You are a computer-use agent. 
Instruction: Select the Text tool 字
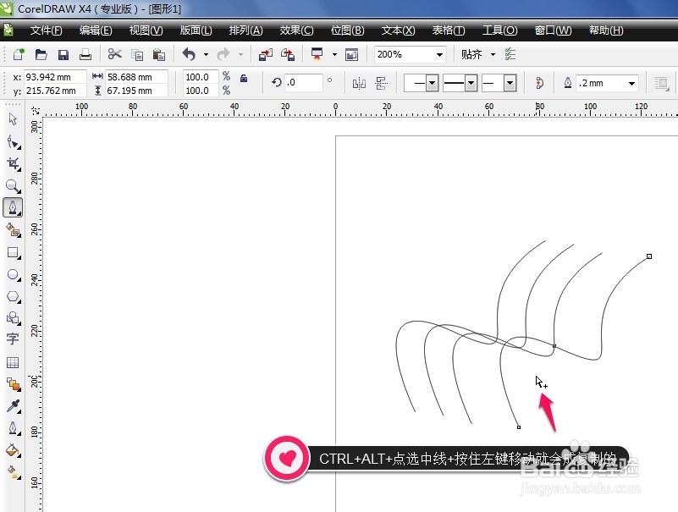(x=13, y=339)
